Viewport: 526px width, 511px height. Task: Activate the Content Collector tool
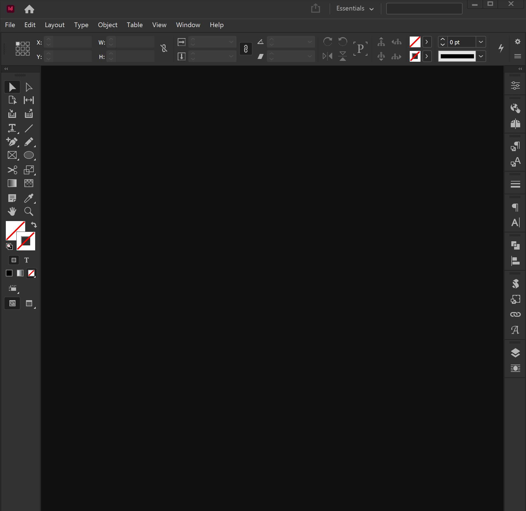(12, 114)
